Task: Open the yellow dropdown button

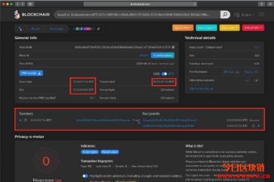Action: 229,28
